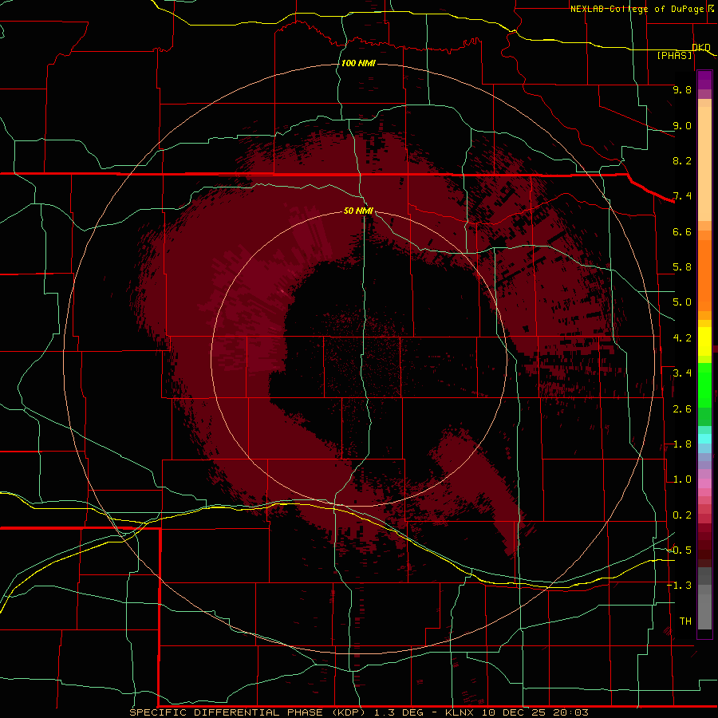718x718 pixels.
Task: Click the 9.8 scale value
Action: point(682,89)
